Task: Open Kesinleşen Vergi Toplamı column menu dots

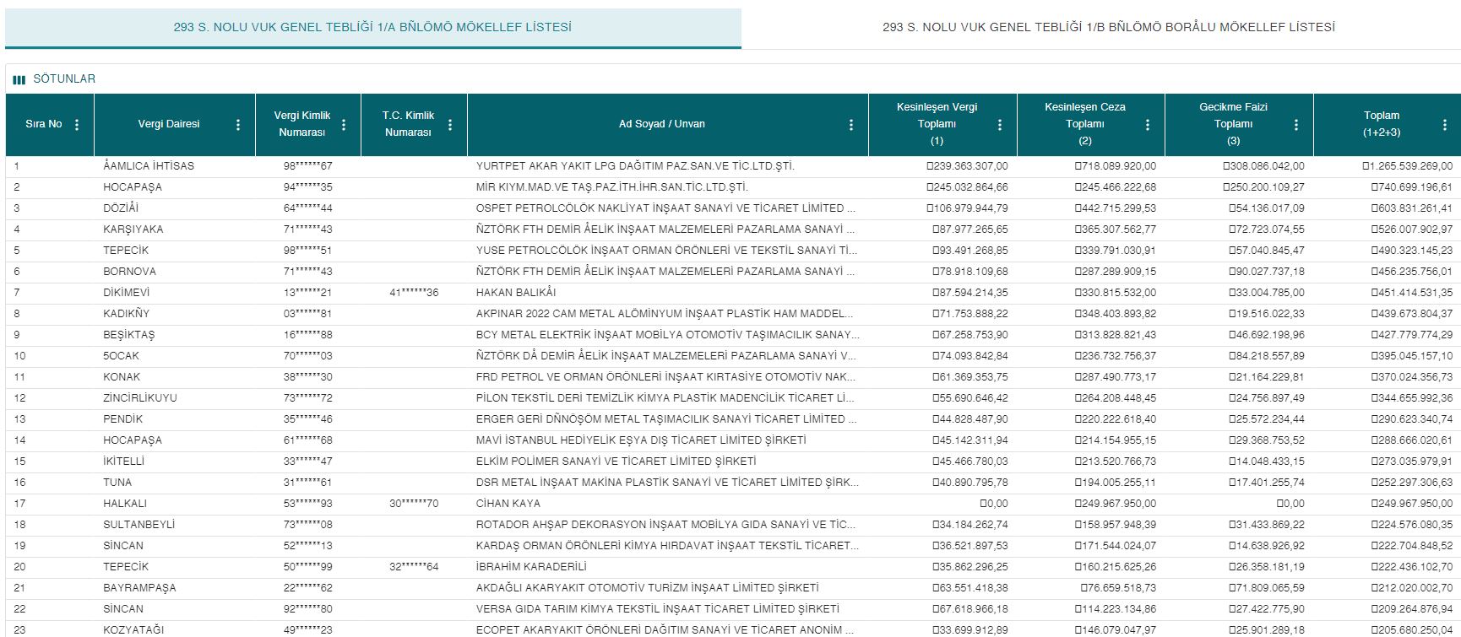Action: [1000, 125]
